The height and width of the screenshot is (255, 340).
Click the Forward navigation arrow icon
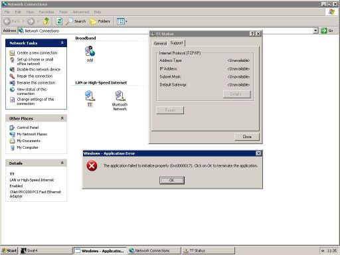[31, 21]
